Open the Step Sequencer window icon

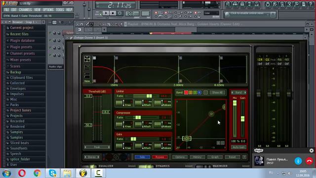235,4
